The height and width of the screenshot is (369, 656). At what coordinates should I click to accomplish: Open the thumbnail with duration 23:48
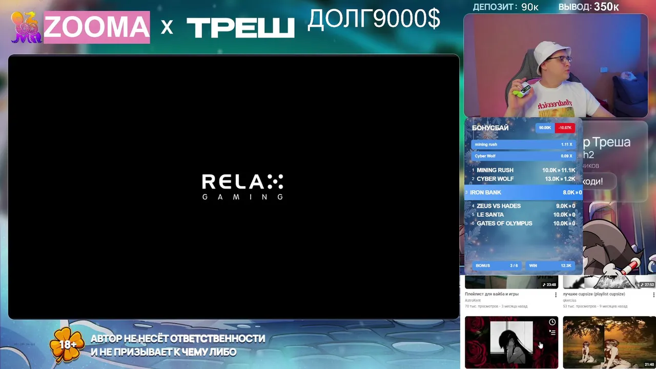coord(511,282)
